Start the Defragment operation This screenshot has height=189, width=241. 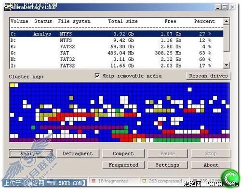pos(78,154)
